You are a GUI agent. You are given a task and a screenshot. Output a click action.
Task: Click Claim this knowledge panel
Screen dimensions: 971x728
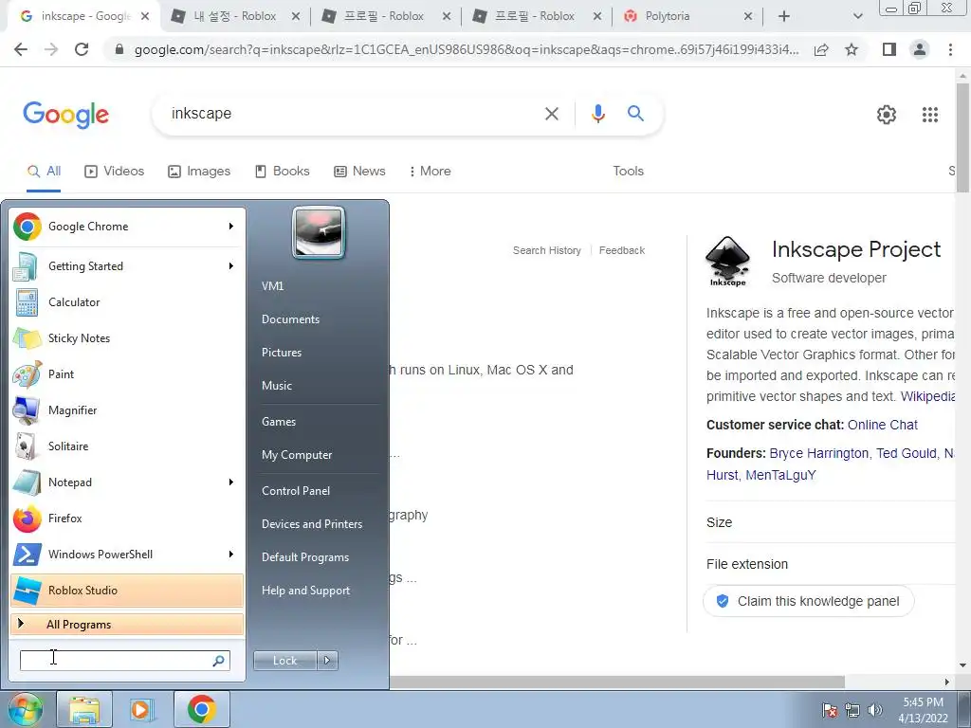click(x=808, y=601)
